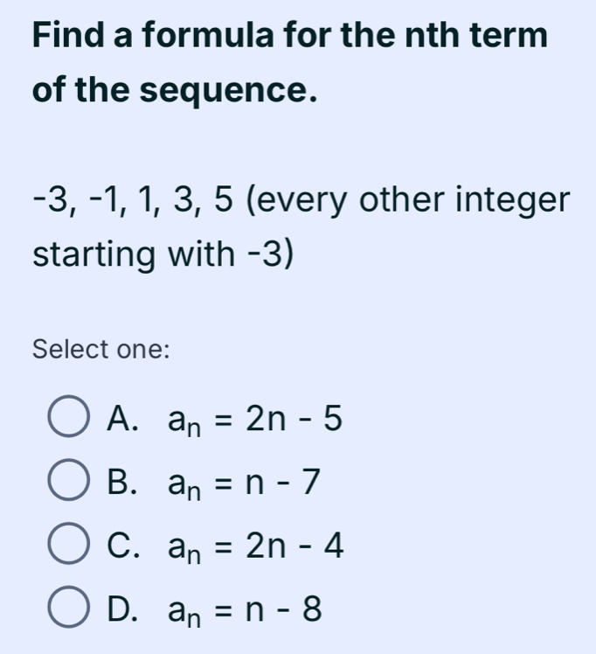Screen dimensions: 596x654
Task: Choose the radio button for option C
Action: (x=72, y=546)
